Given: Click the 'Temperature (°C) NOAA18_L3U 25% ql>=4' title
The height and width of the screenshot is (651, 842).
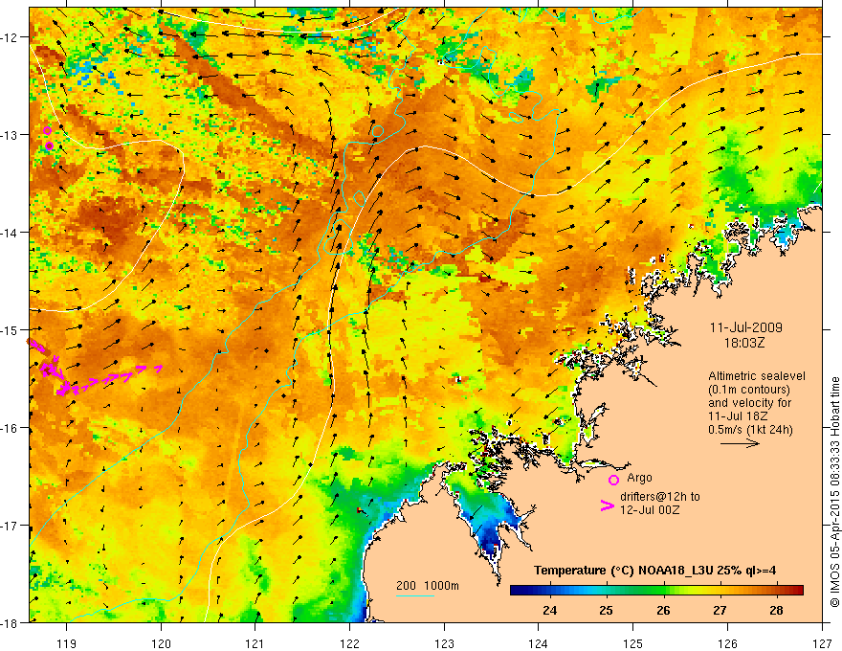Looking at the screenshot, I should point(654,571).
